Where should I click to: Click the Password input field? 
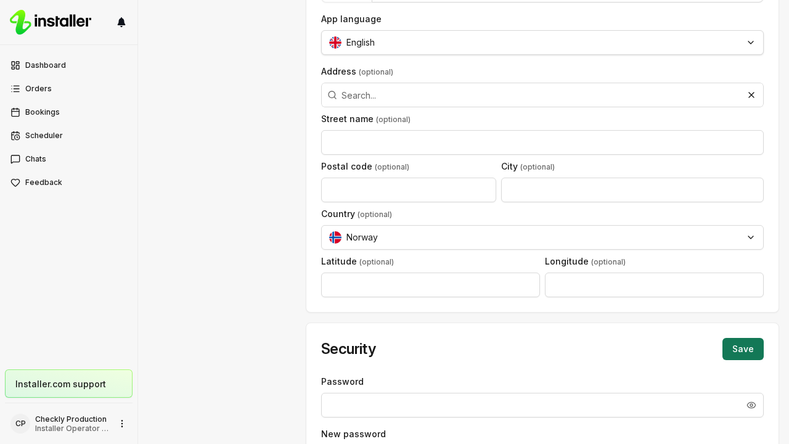[542, 405]
